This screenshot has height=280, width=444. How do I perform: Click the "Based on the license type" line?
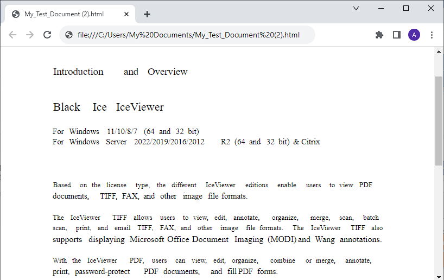coord(213,185)
